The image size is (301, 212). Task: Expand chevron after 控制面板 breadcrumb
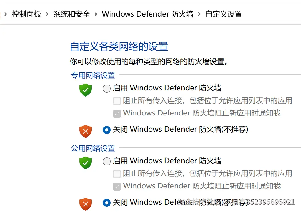point(47,14)
